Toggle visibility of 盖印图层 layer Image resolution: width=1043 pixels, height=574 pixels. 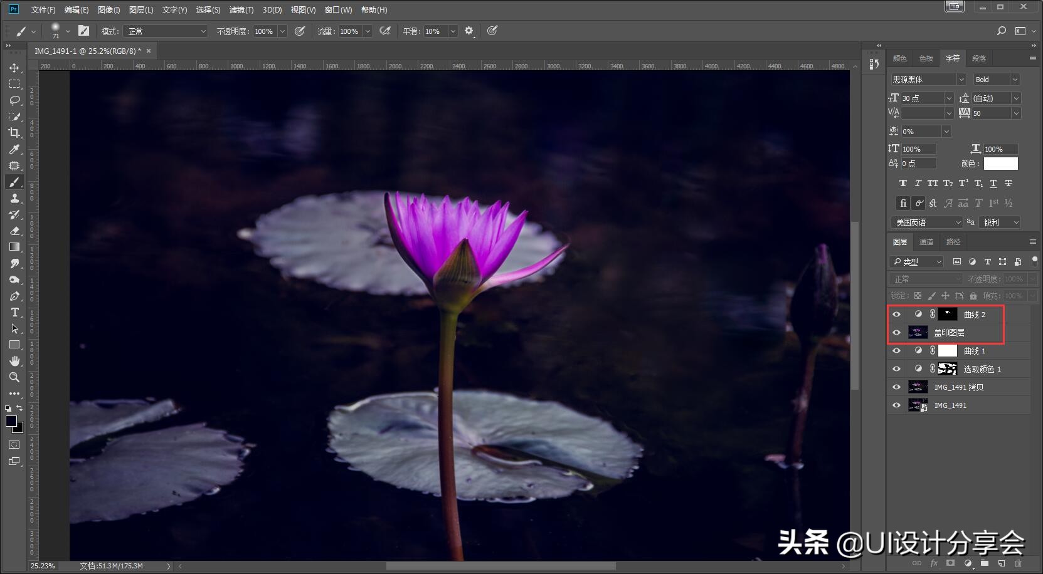(896, 333)
